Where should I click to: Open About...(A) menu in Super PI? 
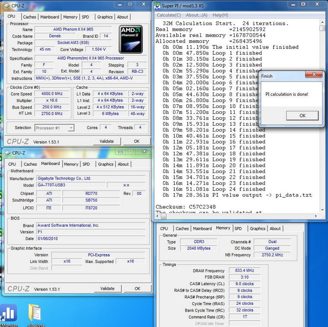(x=197, y=15)
